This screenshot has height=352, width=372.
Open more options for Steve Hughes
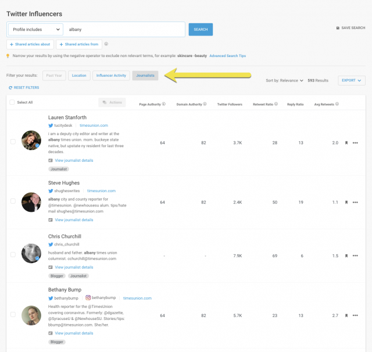pos(355,202)
